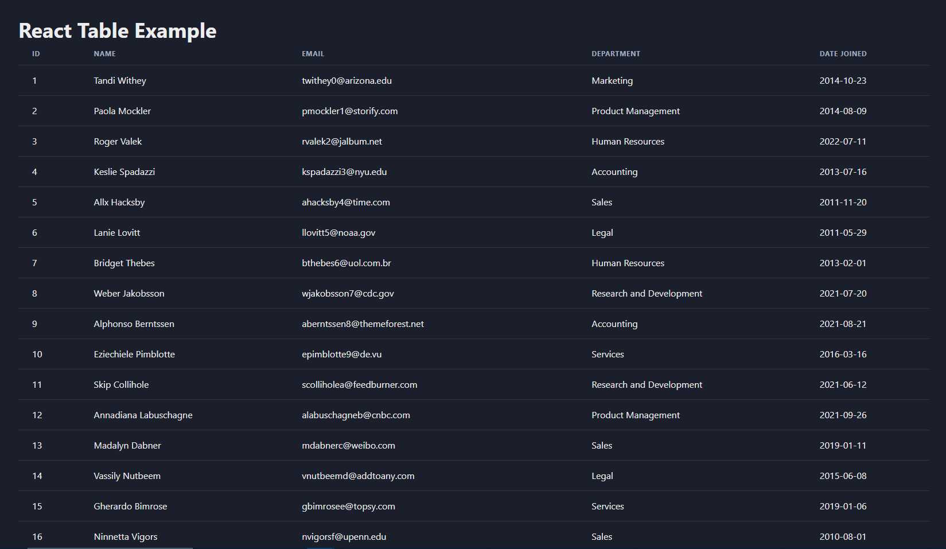The height and width of the screenshot is (549, 946).
Task: Click the EMAIL column header
Action: coord(313,54)
